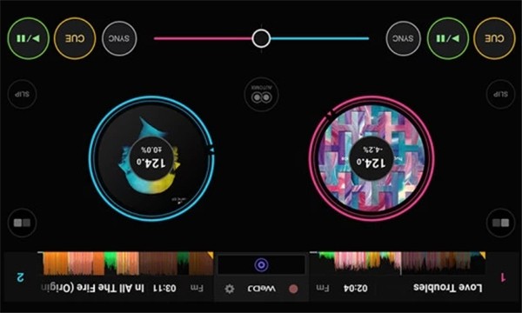Touch the pink jog wheel showing -4.2%

[x=371, y=158]
